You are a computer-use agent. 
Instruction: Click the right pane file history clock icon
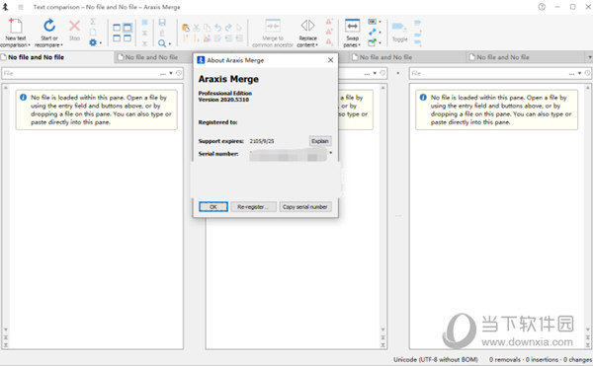click(x=587, y=73)
